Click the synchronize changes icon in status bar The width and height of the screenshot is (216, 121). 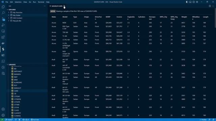click(16, 120)
